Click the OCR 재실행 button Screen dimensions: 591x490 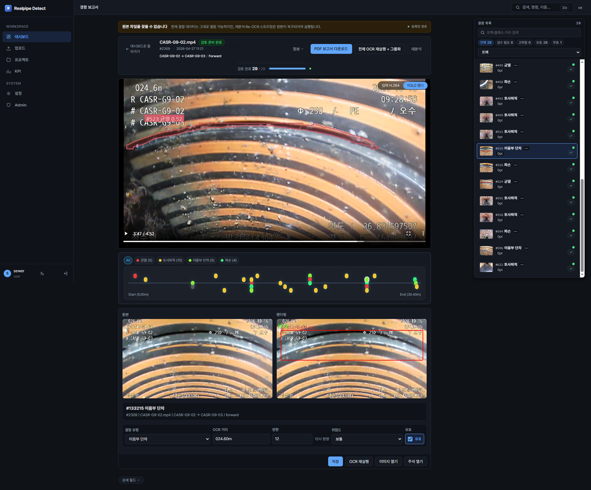point(359,461)
